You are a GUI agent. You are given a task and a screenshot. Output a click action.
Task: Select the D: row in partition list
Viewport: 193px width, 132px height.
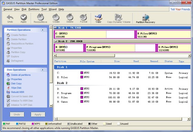coord(122,89)
